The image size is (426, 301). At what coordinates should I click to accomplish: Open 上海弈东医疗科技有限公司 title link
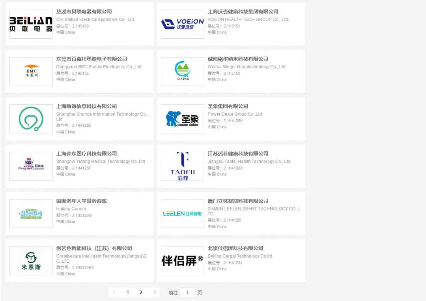tap(86, 154)
